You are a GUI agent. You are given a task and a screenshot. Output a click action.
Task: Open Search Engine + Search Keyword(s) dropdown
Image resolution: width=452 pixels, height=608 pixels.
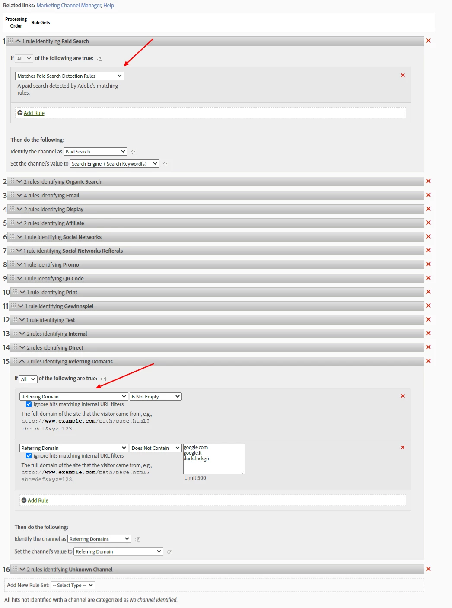coord(115,164)
